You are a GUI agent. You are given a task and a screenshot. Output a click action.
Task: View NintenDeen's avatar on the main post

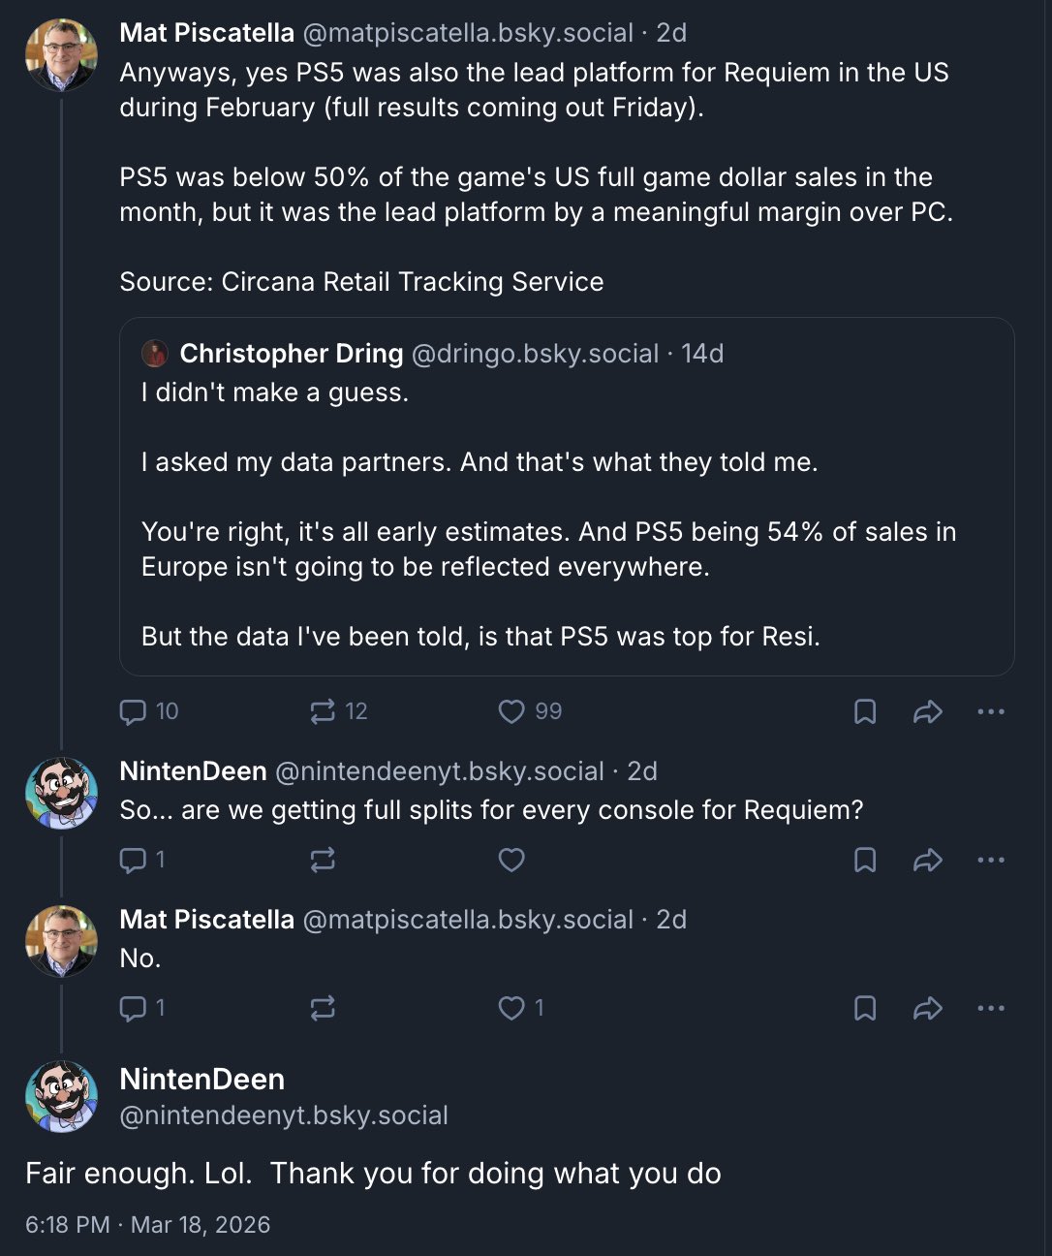pos(61,1096)
